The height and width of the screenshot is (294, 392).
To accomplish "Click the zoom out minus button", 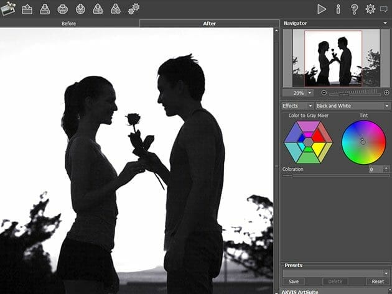I will click(324, 93).
